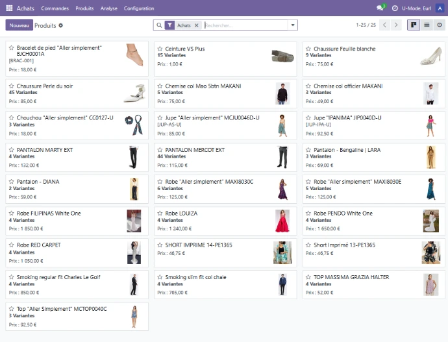Viewport: 448px width, 342px height.
Task: Click the Robe PENDO White One thumbnail
Action: coord(431,221)
